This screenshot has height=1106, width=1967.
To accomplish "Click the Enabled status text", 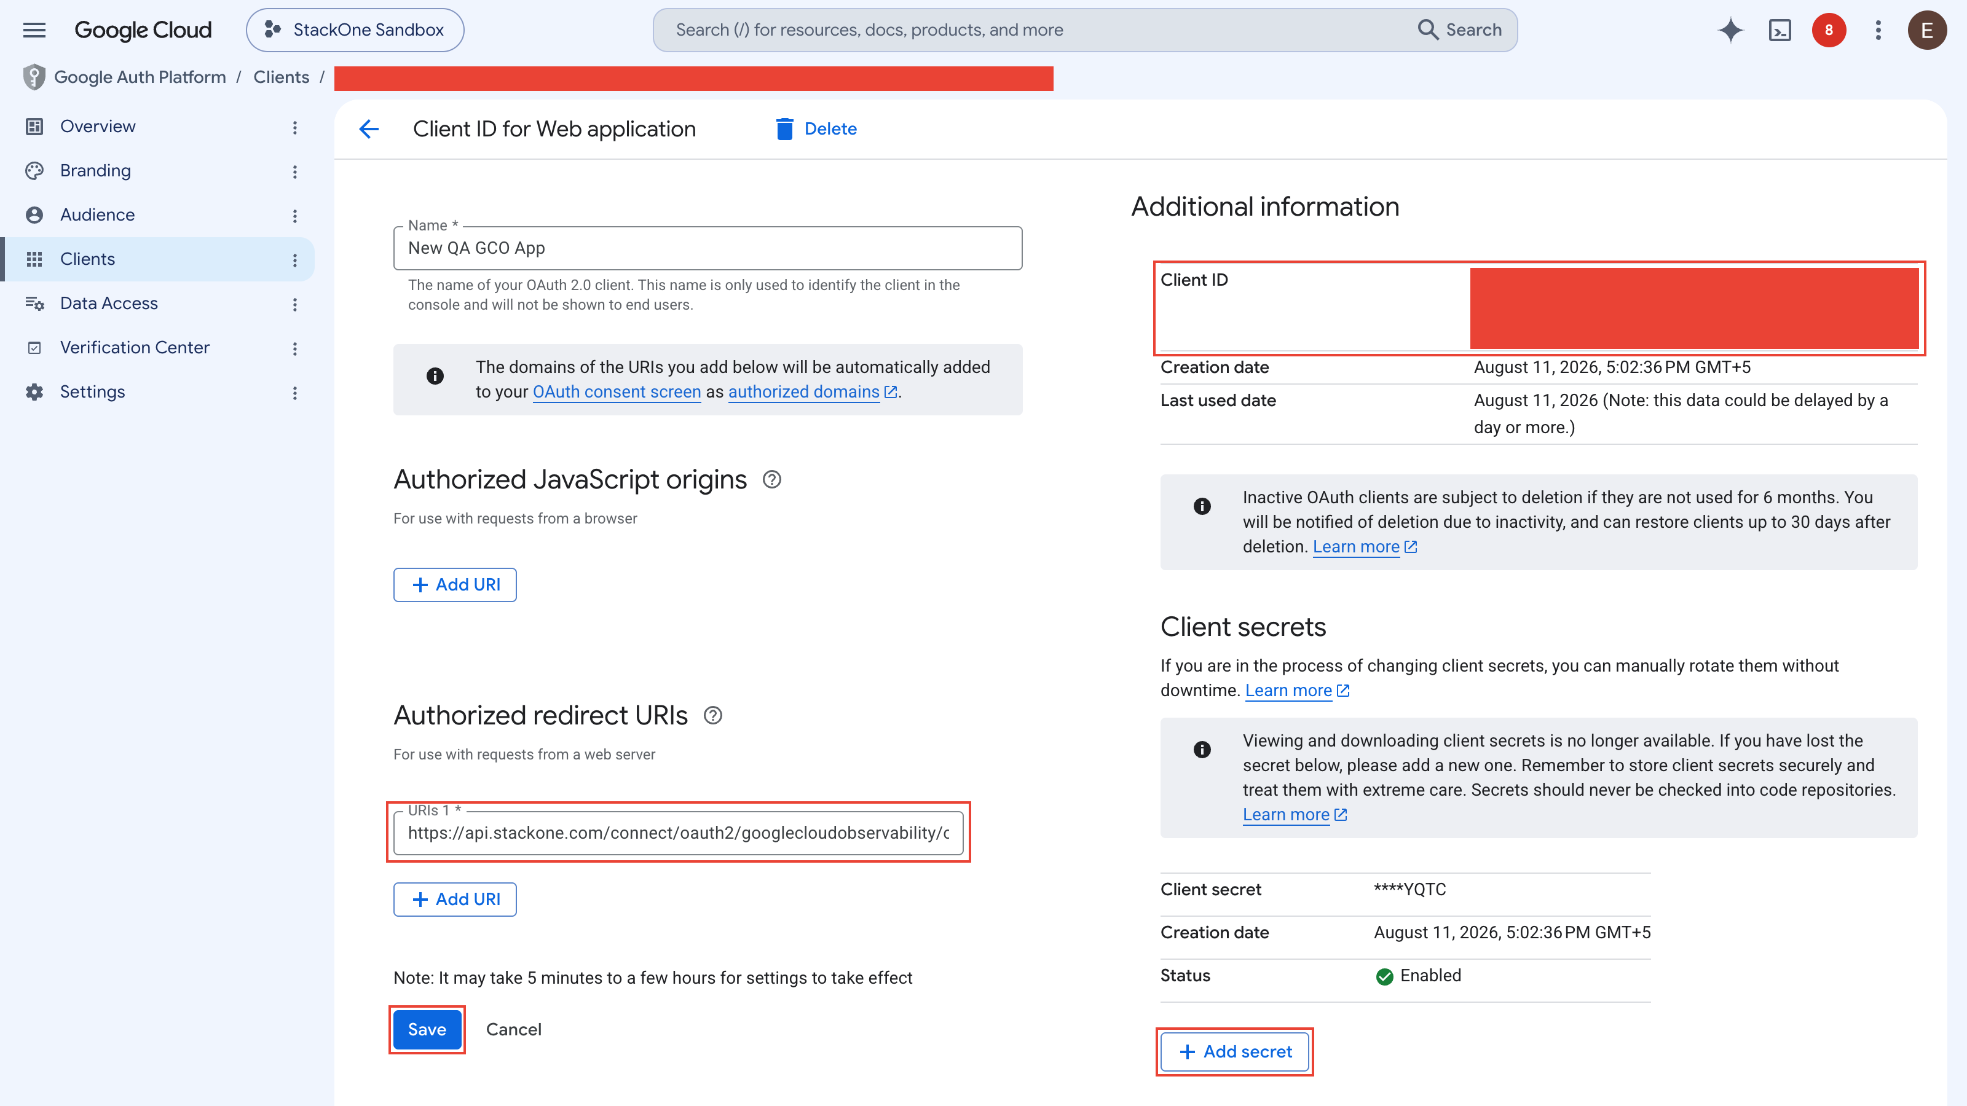I will [x=1430, y=976].
